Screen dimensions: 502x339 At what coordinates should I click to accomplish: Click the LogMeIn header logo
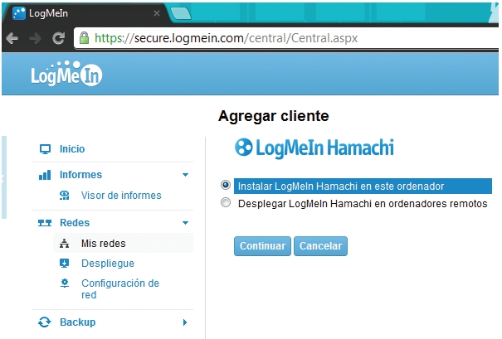click(x=66, y=74)
